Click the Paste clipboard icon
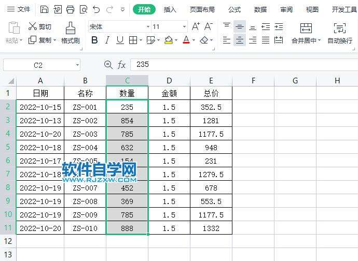358x261 pixels. click(14, 28)
